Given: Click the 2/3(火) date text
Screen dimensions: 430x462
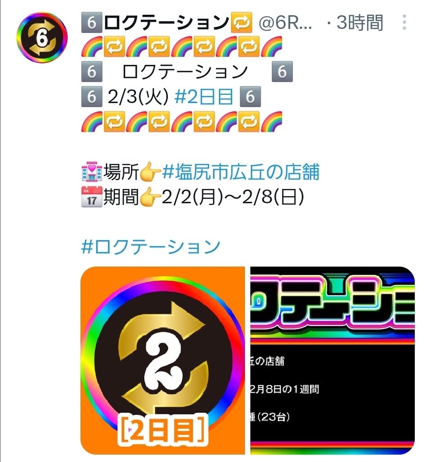Looking at the screenshot, I should pos(138,97).
